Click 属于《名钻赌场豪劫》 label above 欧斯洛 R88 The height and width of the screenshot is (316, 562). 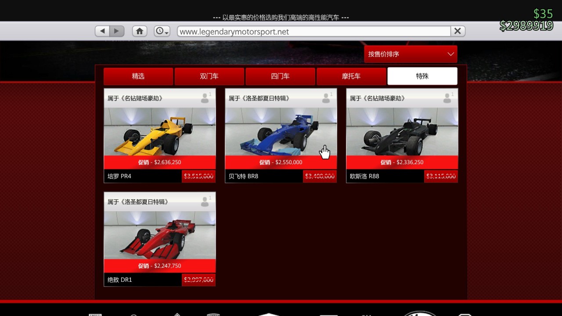(378, 98)
